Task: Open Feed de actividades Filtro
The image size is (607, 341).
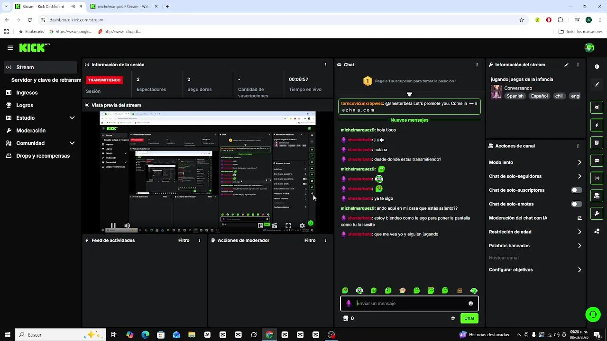Action: 184,241
